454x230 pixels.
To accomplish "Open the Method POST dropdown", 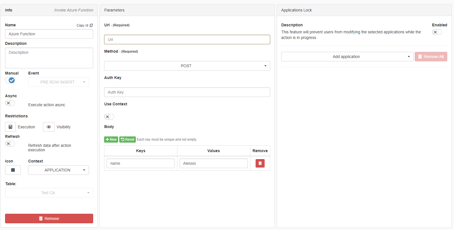I will (187, 66).
